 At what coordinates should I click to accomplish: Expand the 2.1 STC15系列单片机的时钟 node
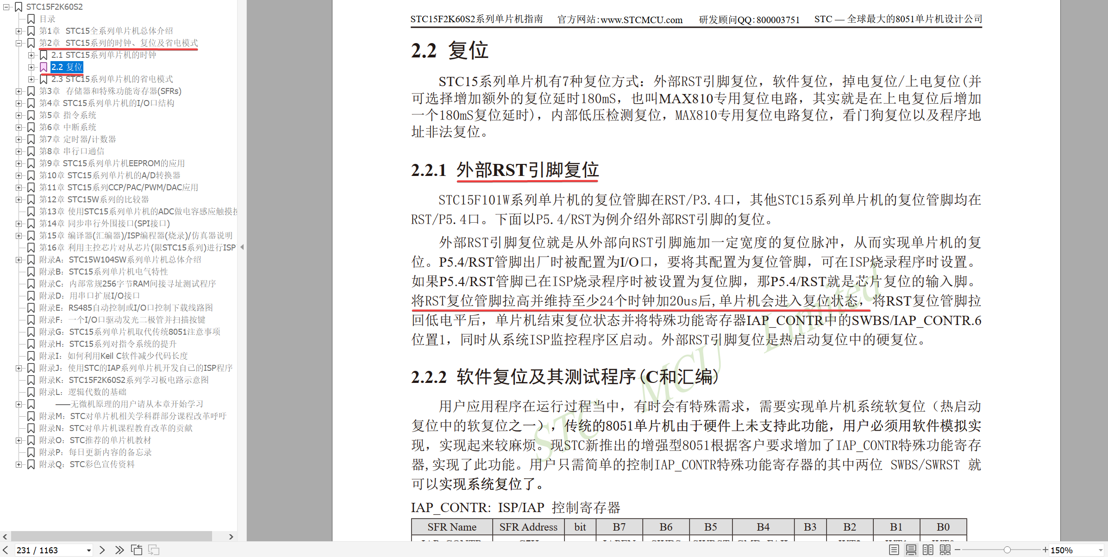pyautogui.click(x=31, y=55)
